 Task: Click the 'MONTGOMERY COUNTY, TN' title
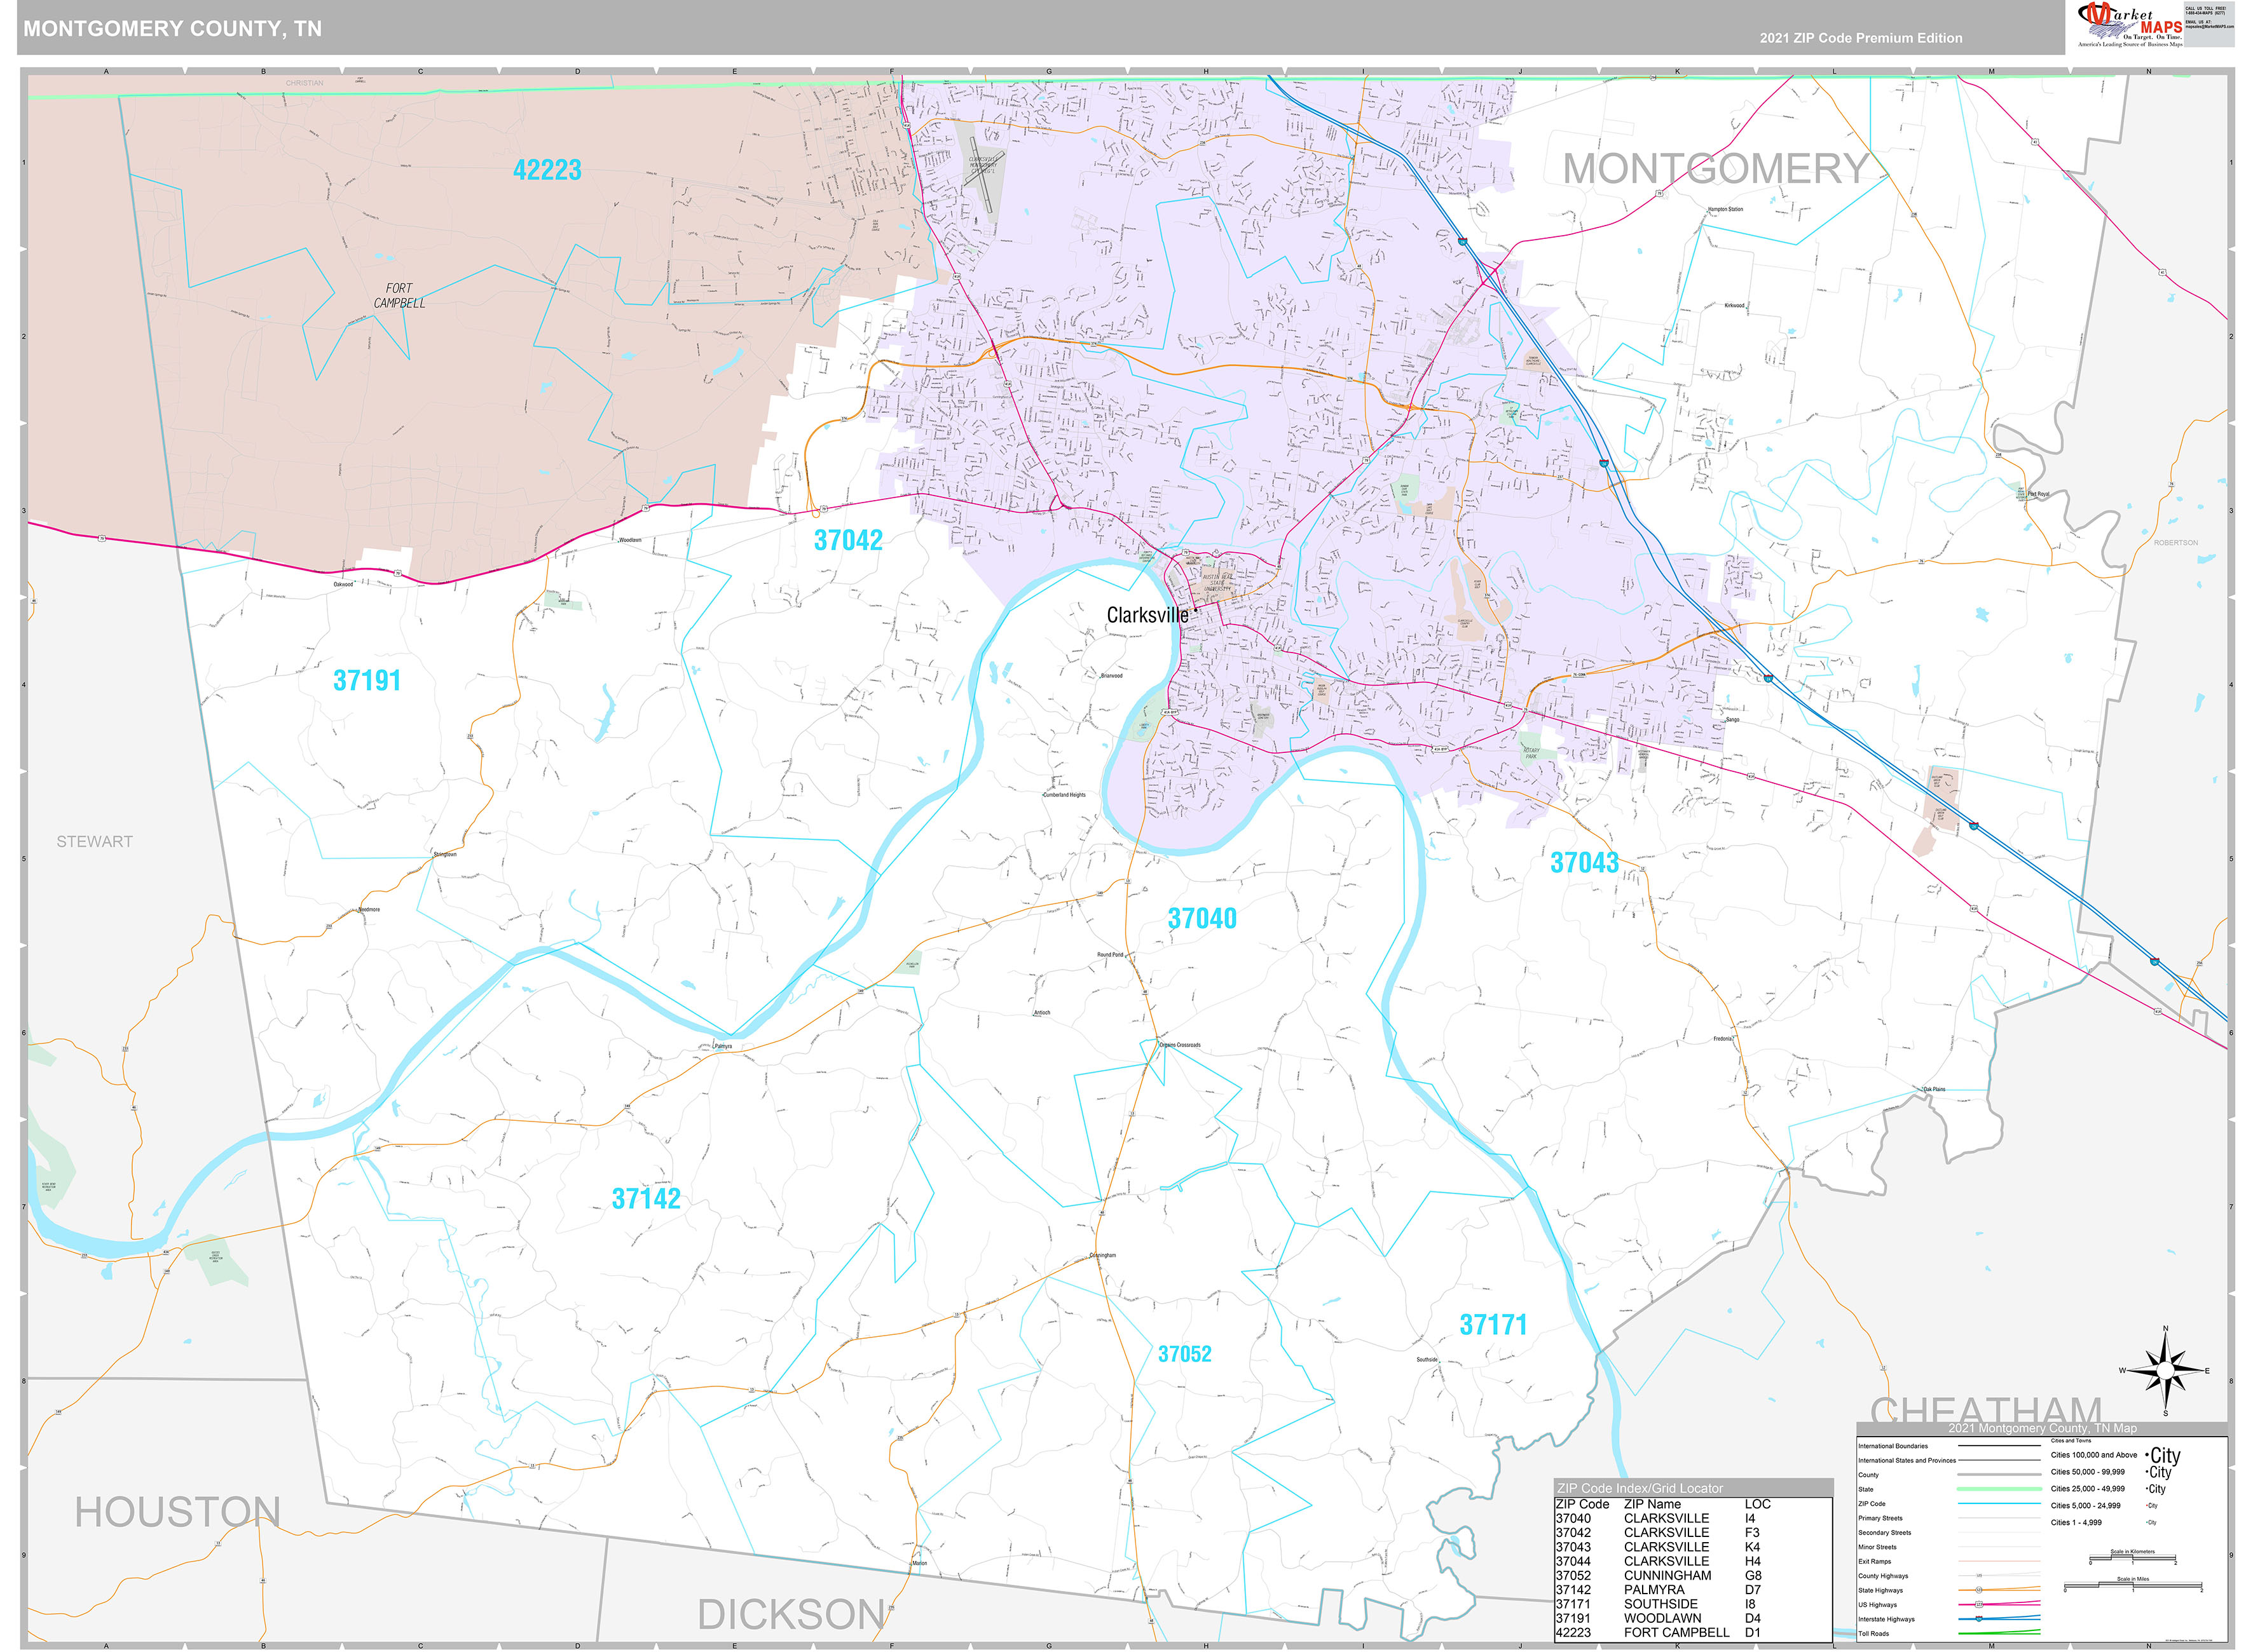[173, 29]
